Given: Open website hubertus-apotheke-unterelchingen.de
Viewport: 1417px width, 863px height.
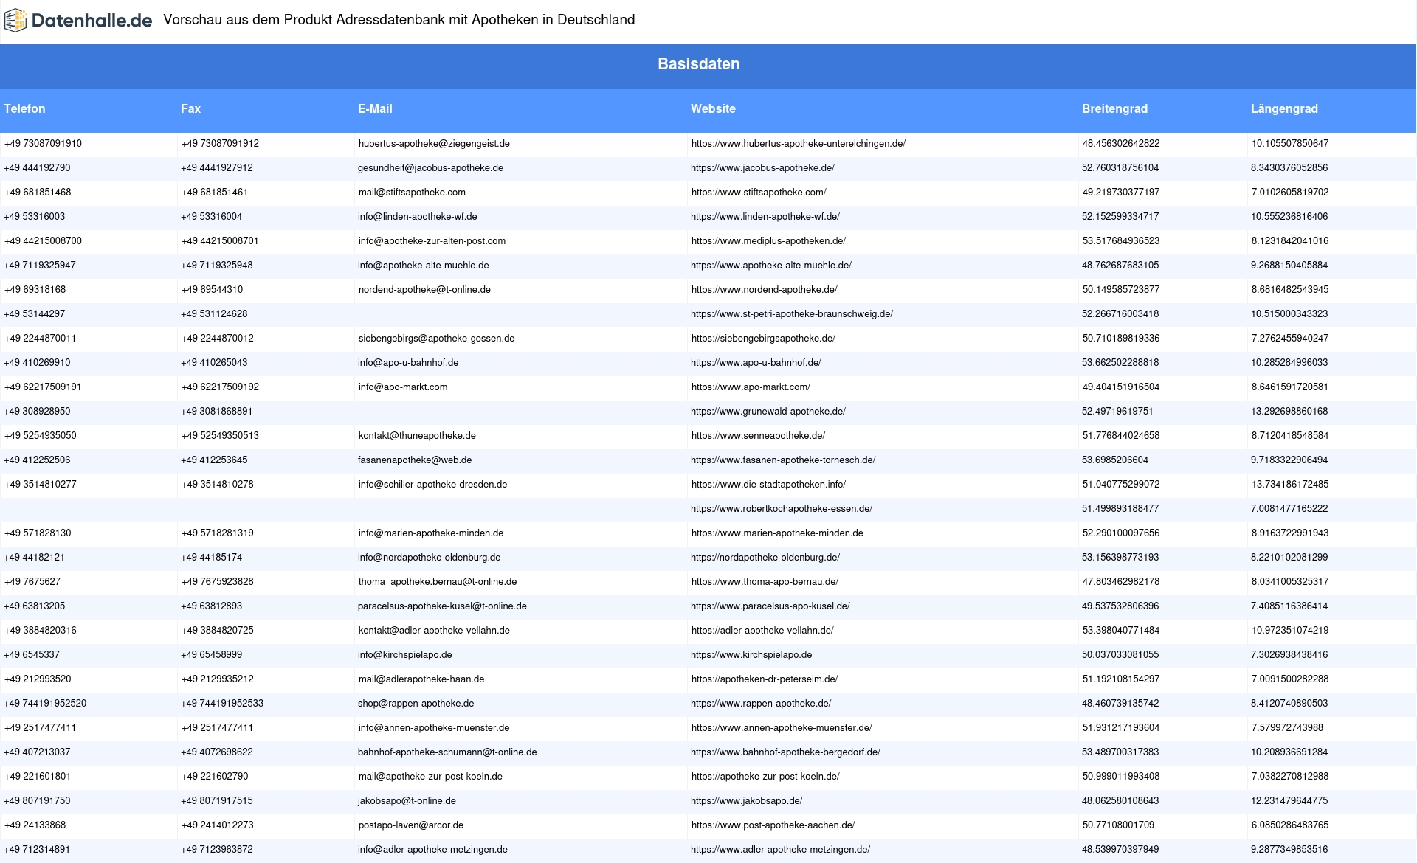Looking at the screenshot, I should 798,144.
